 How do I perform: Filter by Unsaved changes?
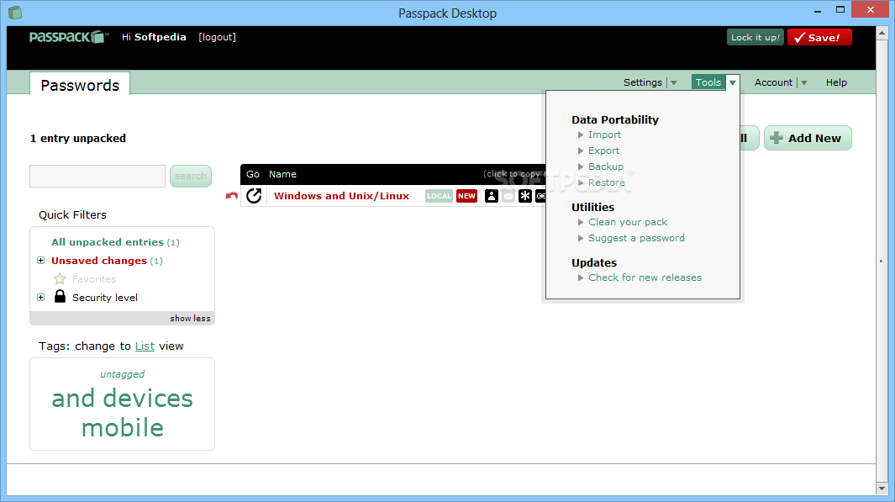coord(99,261)
